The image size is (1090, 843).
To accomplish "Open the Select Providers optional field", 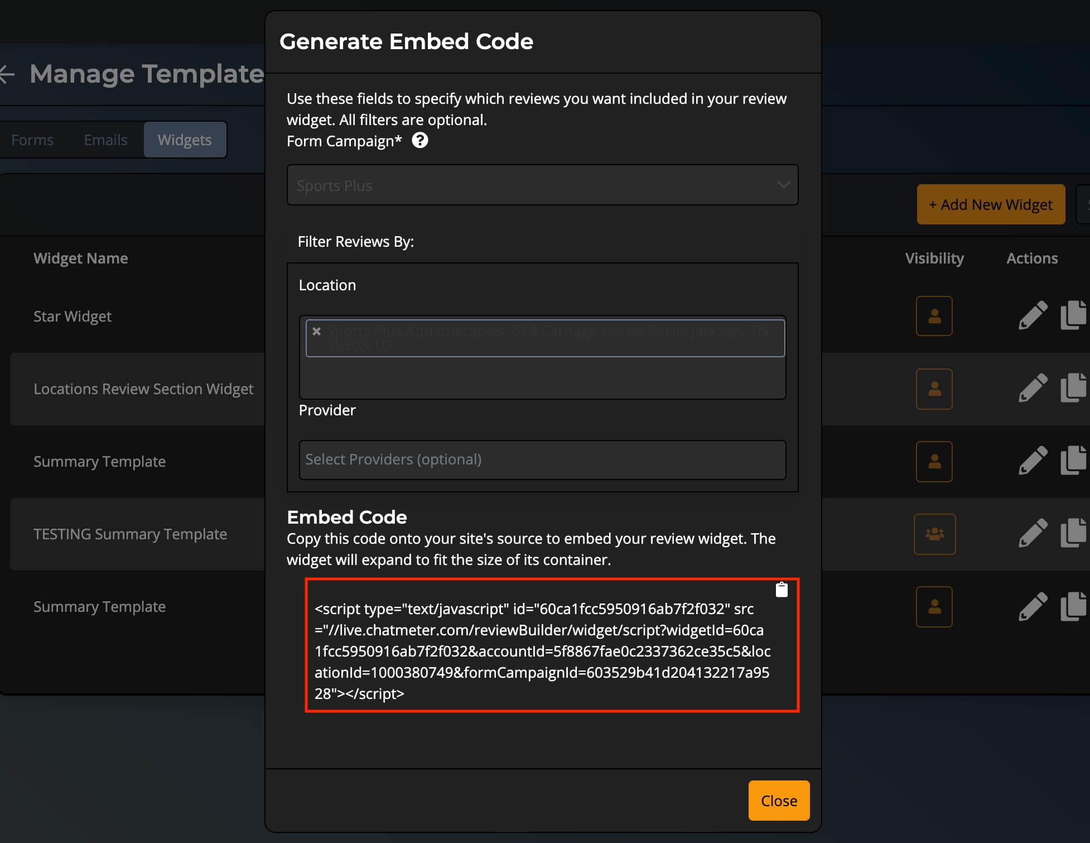I will tap(542, 459).
